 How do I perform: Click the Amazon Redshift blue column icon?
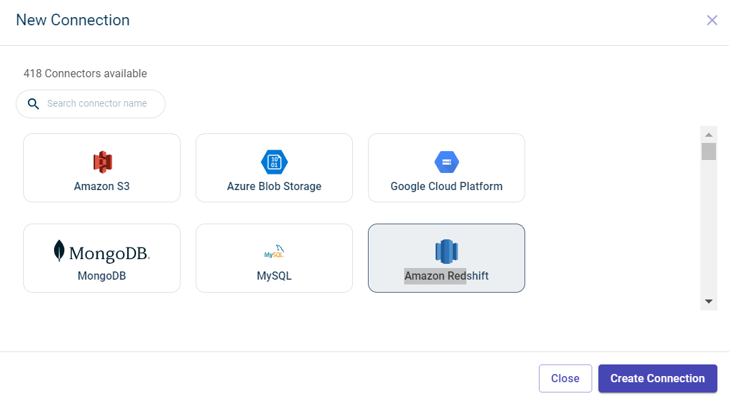pos(447,252)
